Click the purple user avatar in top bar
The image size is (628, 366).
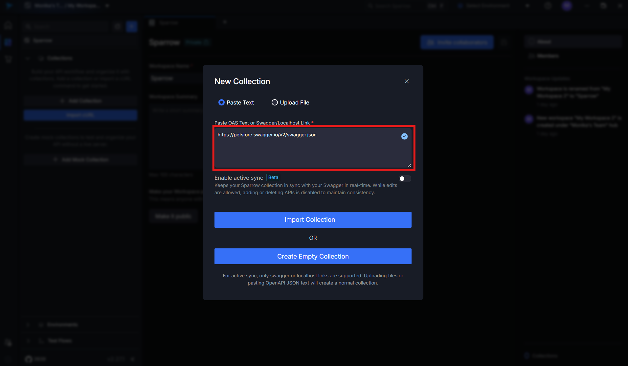click(x=567, y=6)
